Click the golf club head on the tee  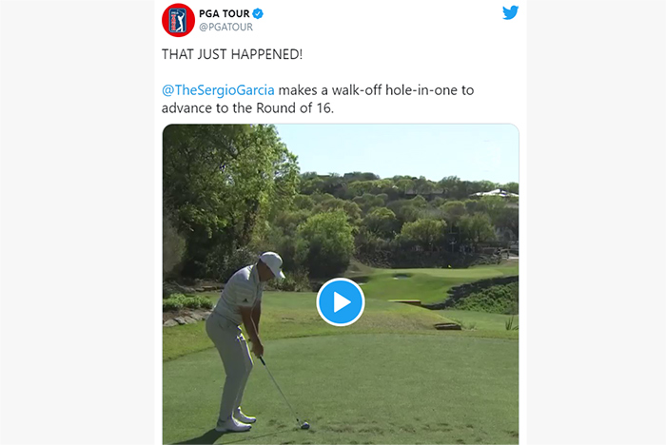coord(304,425)
